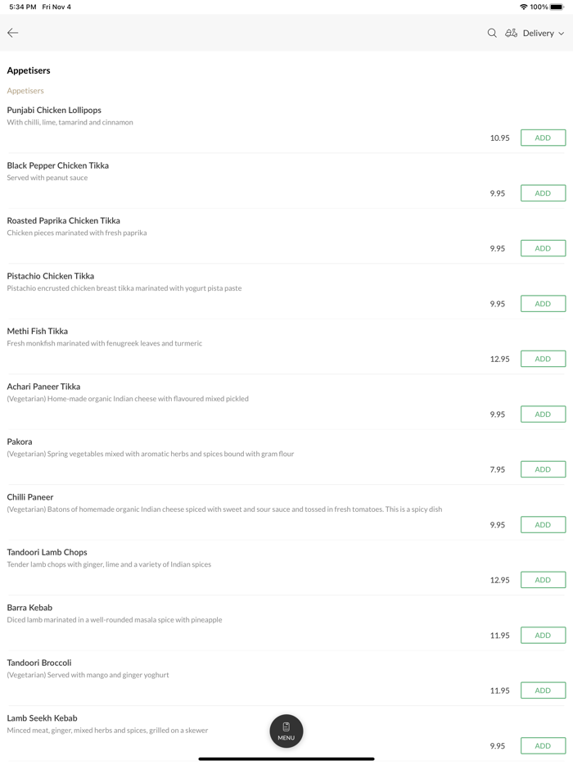Expand the Delivery dropdown chevron
Screen dimensions: 573x765
point(562,34)
